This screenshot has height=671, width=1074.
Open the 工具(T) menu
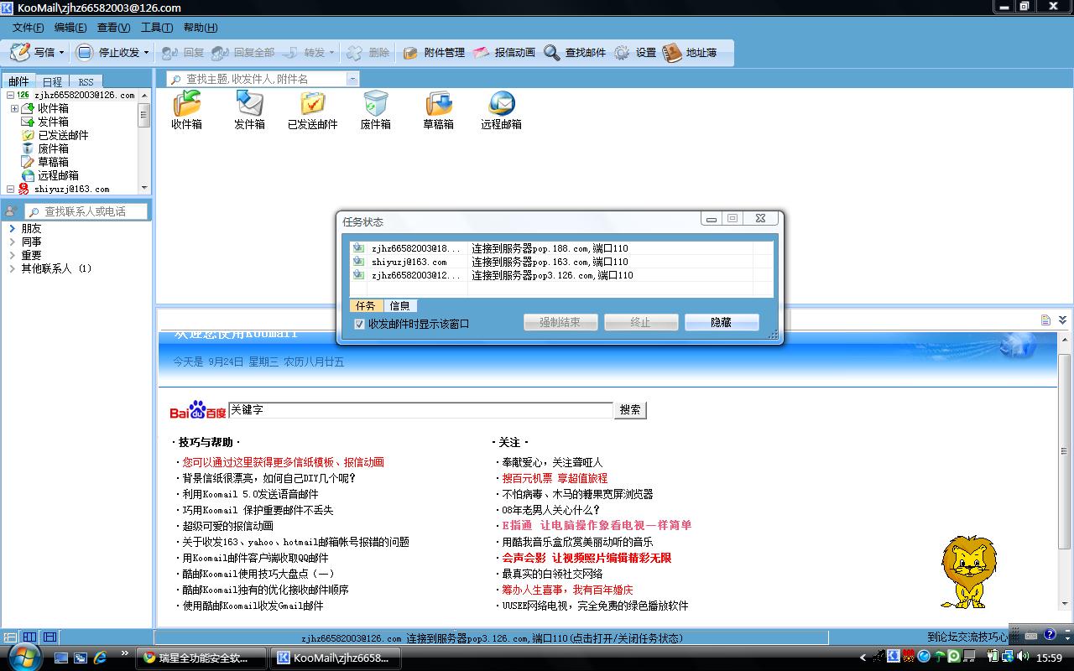pyautogui.click(x=157, y=28)
